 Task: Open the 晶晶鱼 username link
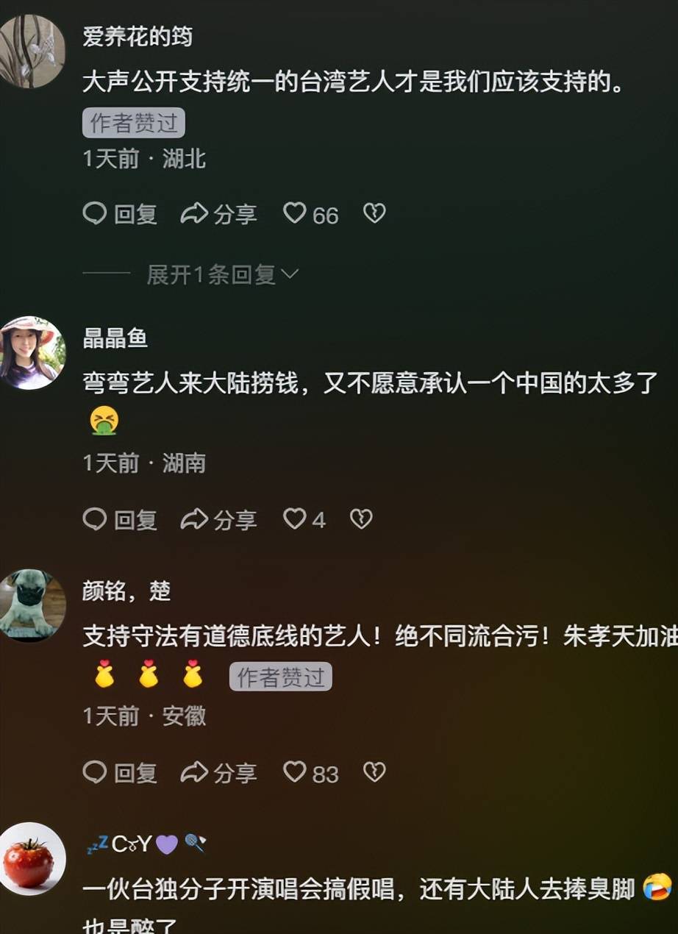[115, 338]
